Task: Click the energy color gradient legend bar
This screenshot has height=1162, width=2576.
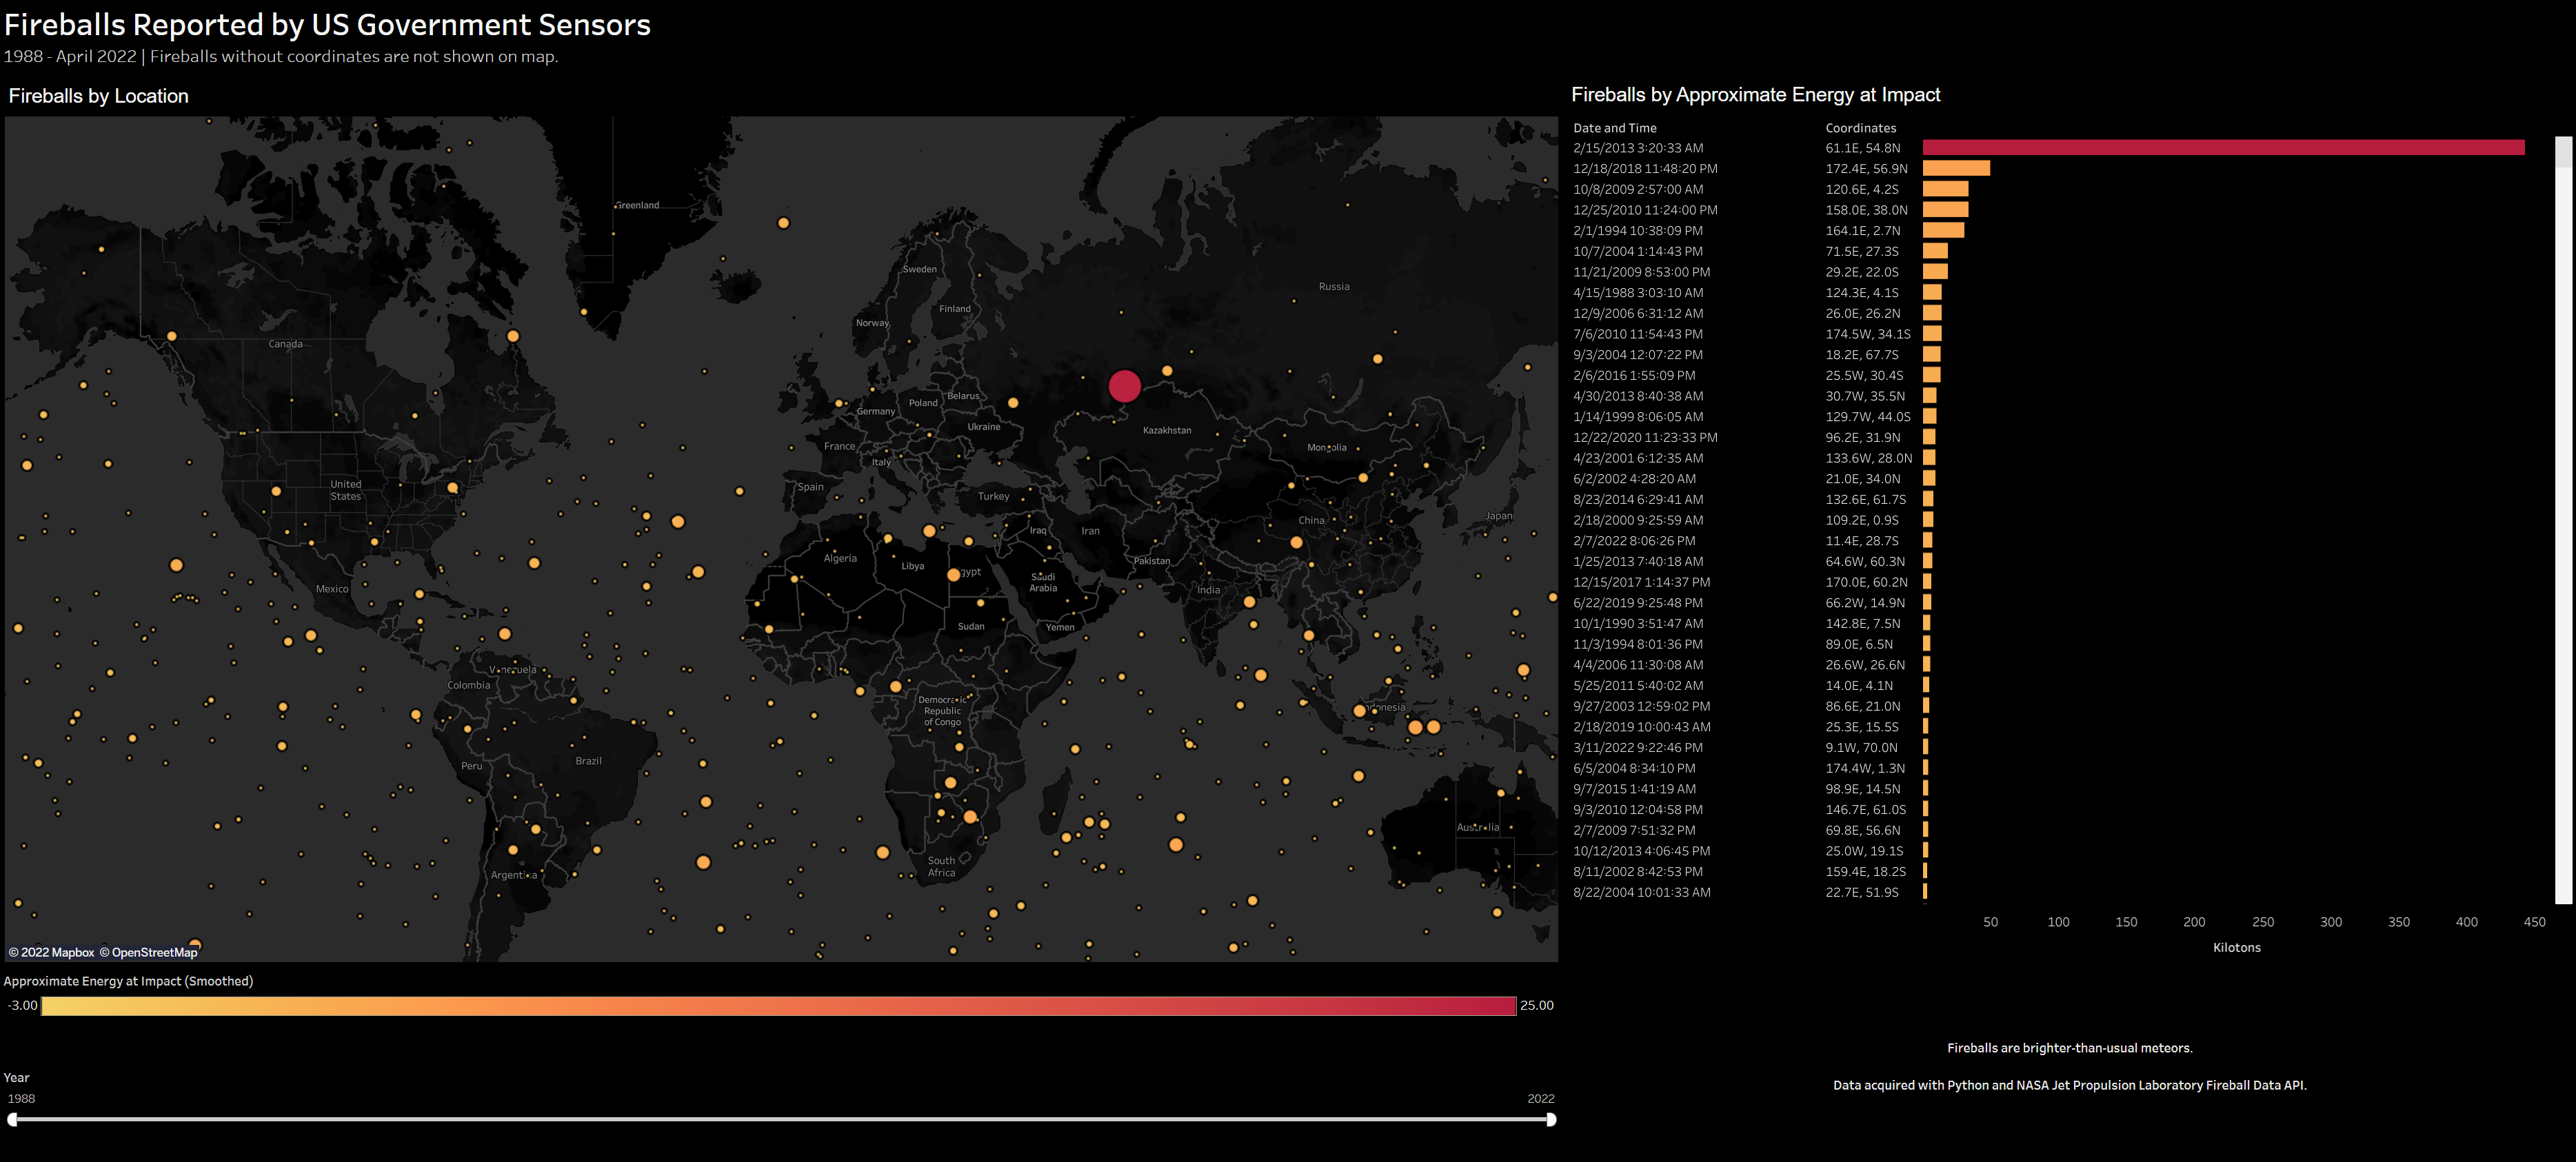Action: pyautogui.click(x=778, y=1005)
